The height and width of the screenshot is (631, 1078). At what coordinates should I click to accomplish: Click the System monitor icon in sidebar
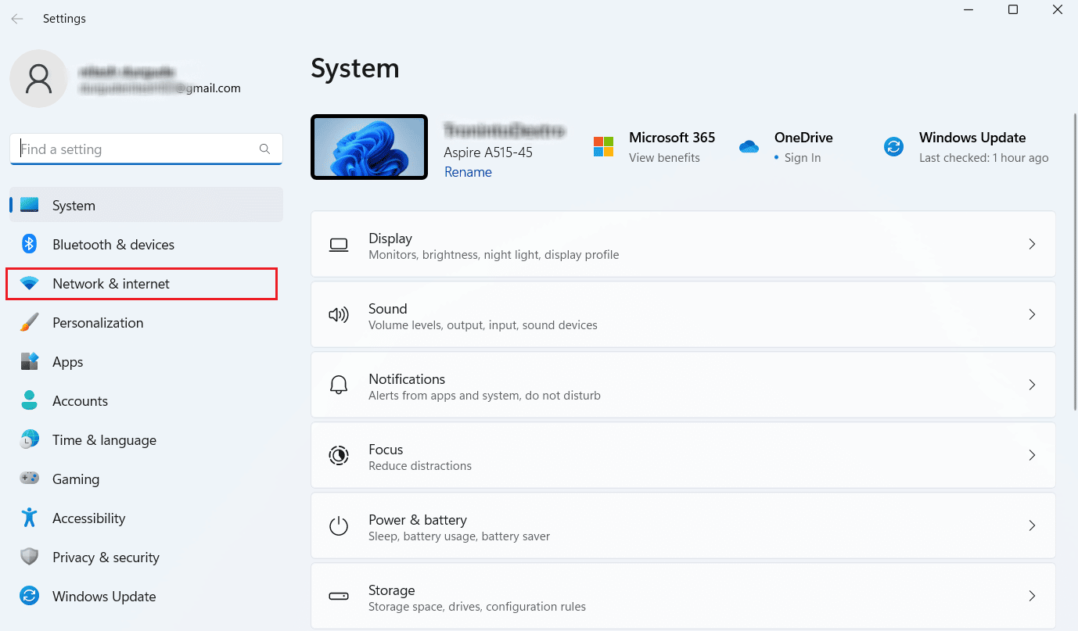30,206
